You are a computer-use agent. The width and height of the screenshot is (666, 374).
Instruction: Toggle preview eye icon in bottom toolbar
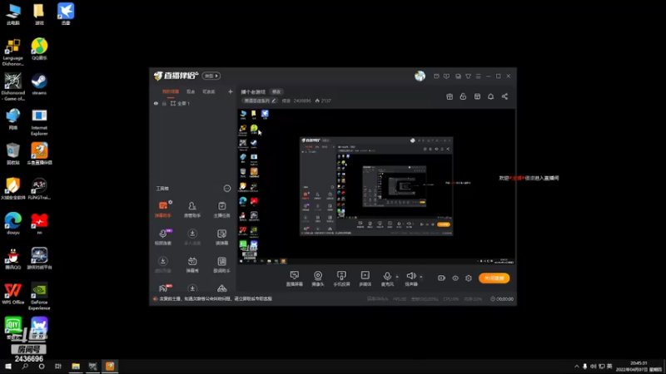pyautogui.click(x=455, y=278)
